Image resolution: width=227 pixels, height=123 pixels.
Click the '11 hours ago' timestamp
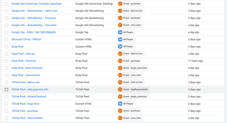pos(196,61)
